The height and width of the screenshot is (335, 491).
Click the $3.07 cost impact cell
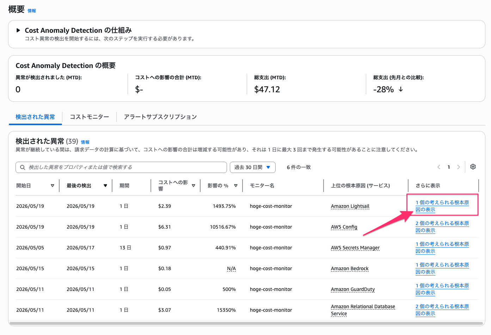pos(165,310)
